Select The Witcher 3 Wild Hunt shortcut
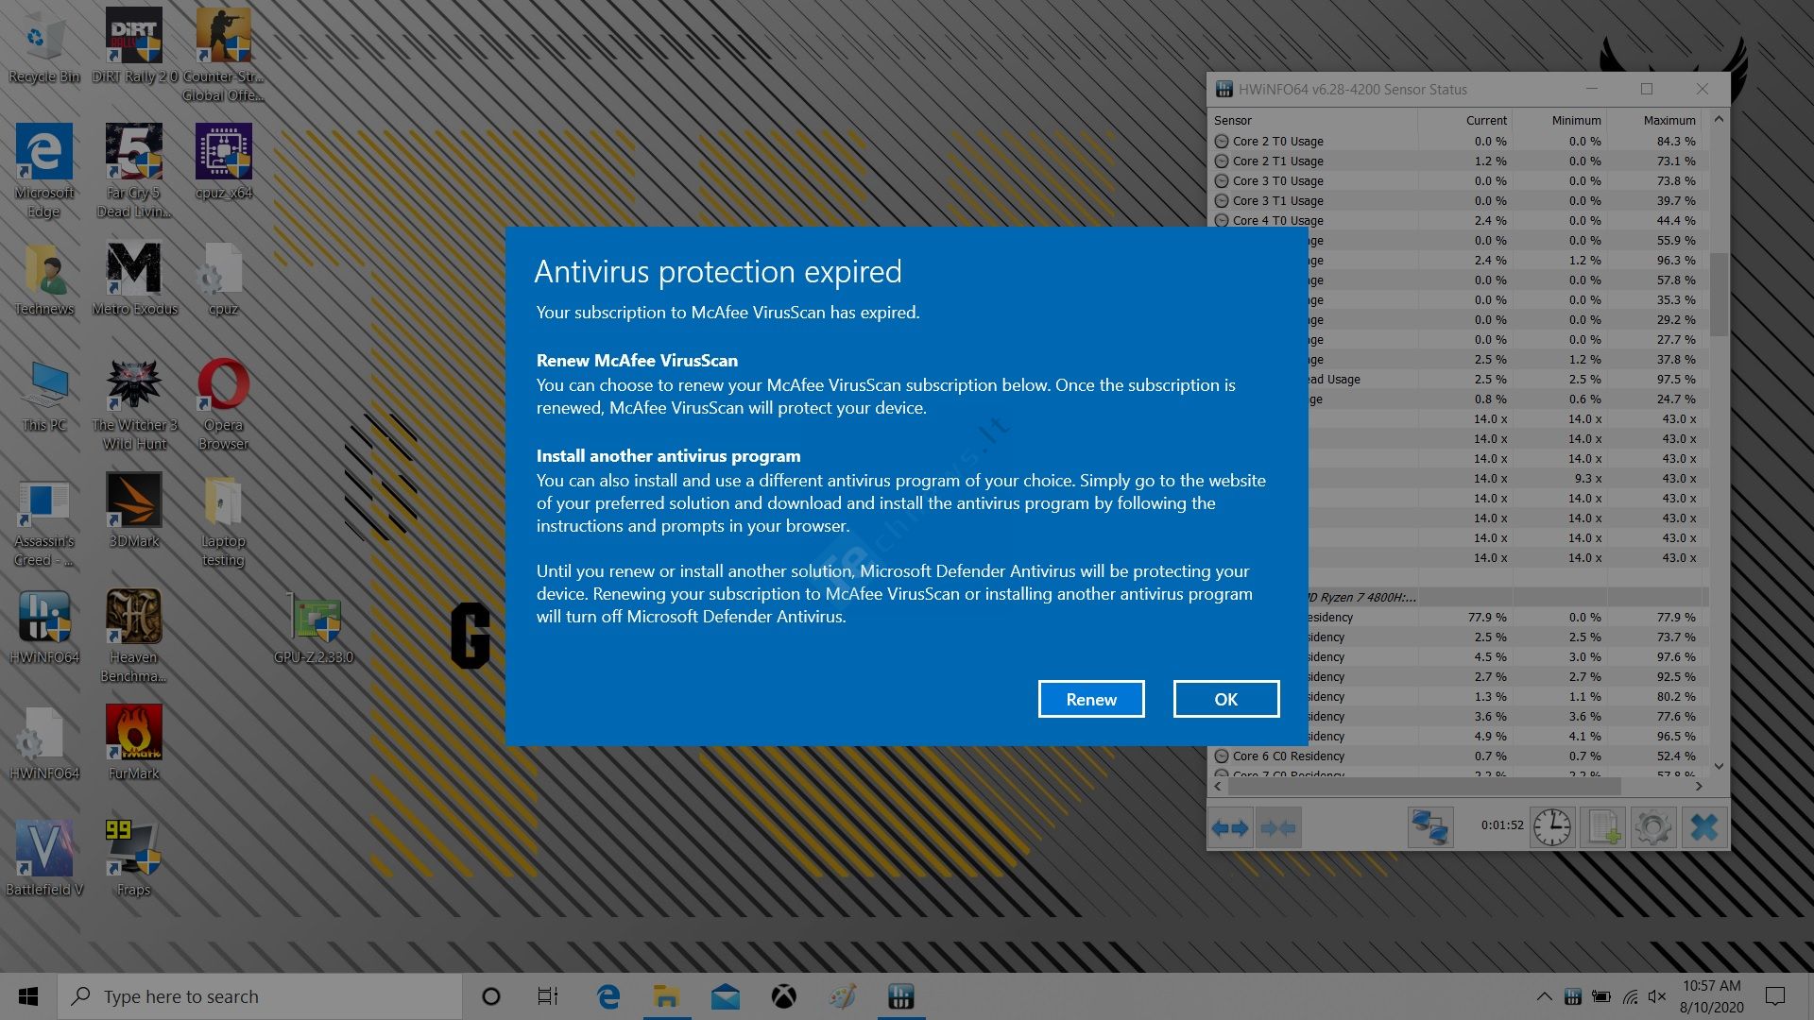1814x1020 pixels. 134,405
